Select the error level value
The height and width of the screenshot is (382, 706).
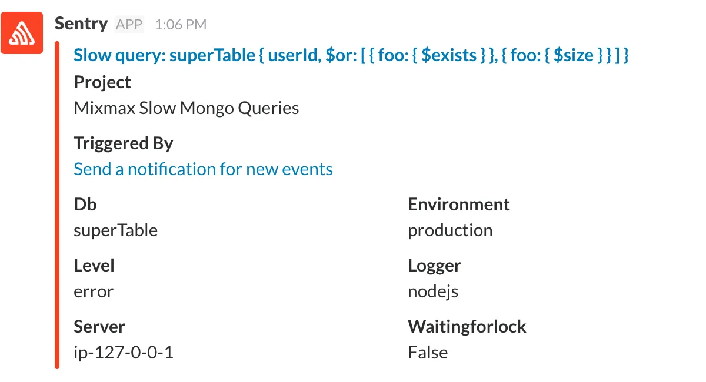(94, 291)
